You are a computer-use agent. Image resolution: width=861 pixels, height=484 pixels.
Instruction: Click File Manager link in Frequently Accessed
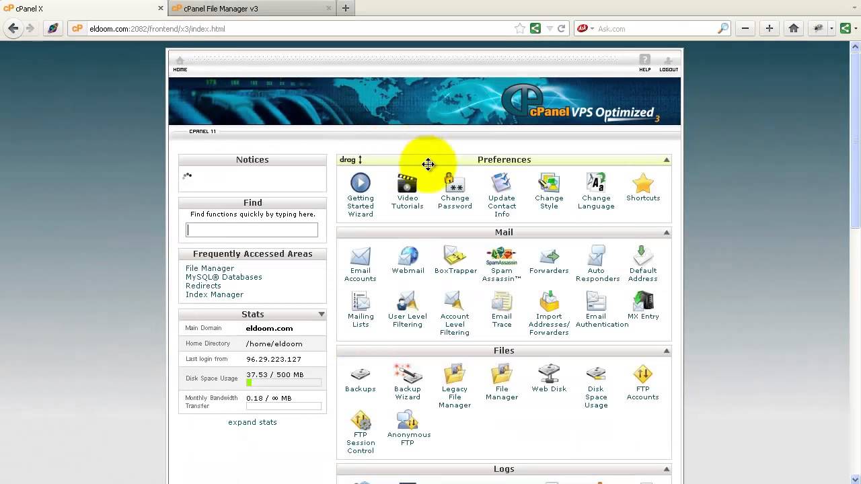click(x=210, y=268)
